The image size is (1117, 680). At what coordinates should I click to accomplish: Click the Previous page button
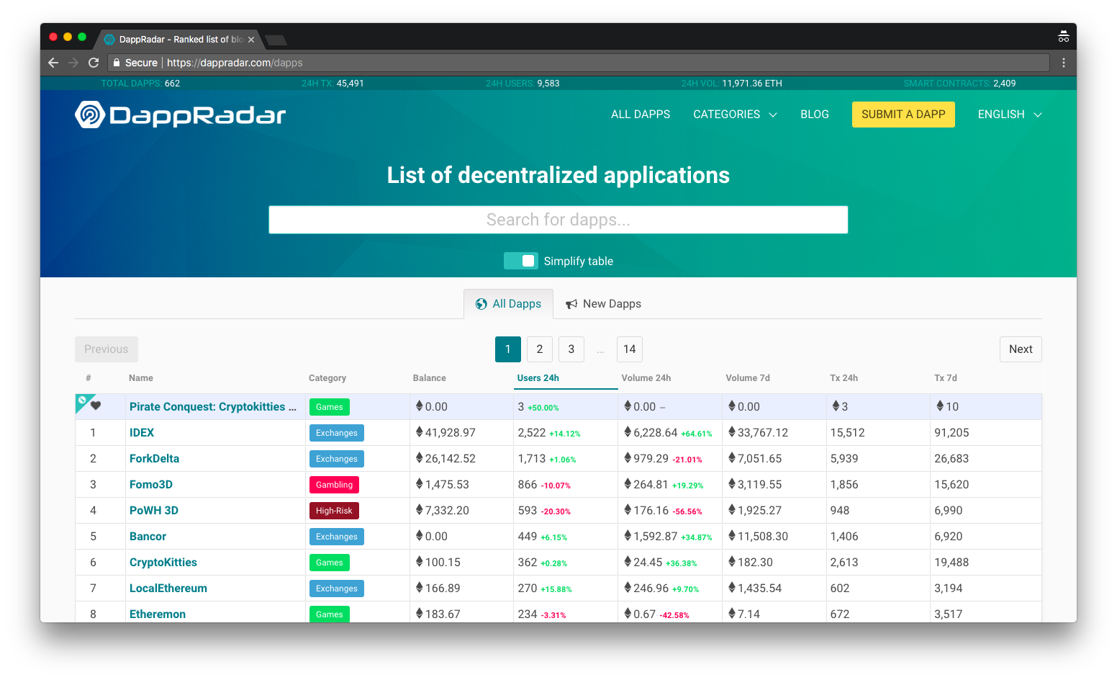107,349
